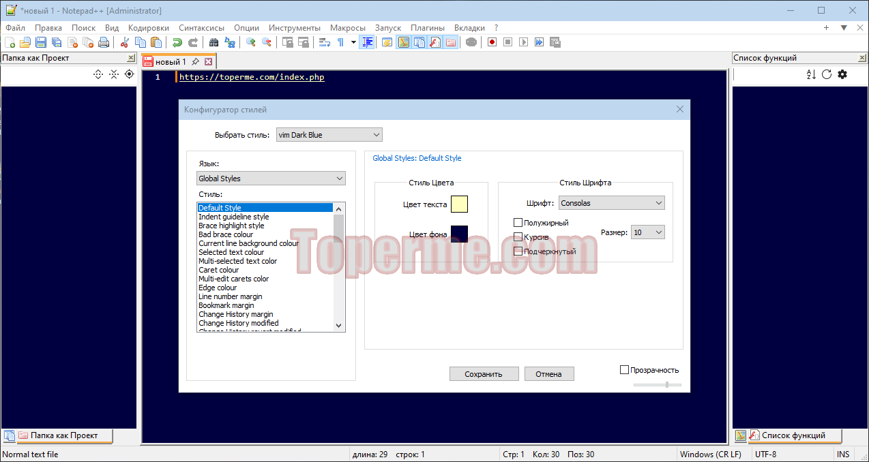
Task: Click the Stop recording macro icon
Action: [507, 42]
